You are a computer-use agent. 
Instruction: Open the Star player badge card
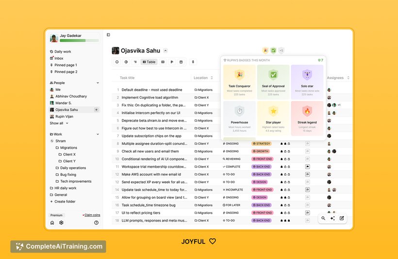[273, 118]
